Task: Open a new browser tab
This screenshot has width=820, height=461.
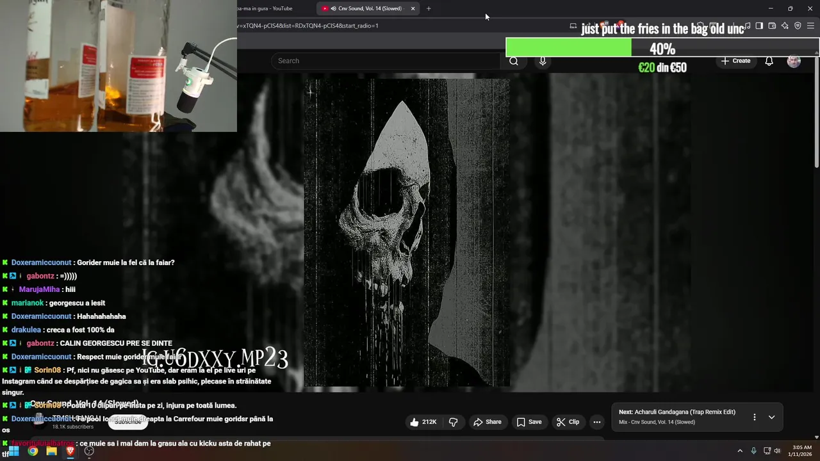Action: click(x=429, y=8)
